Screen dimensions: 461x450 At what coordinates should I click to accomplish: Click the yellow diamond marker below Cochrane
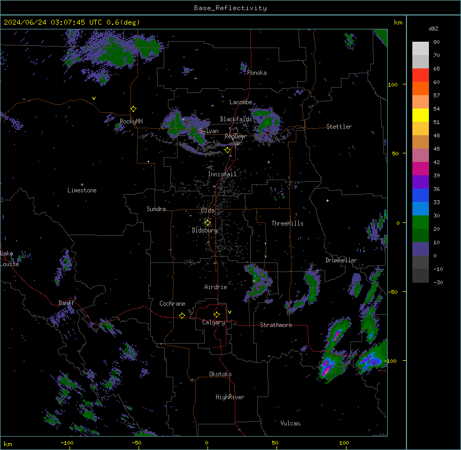point(182,315)
